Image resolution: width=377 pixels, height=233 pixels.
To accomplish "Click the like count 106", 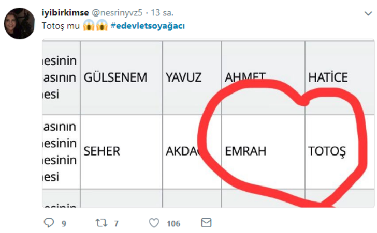I will click(173, 223).
